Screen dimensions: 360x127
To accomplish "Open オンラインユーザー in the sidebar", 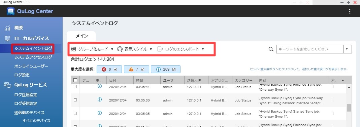I will pos(31,66).
